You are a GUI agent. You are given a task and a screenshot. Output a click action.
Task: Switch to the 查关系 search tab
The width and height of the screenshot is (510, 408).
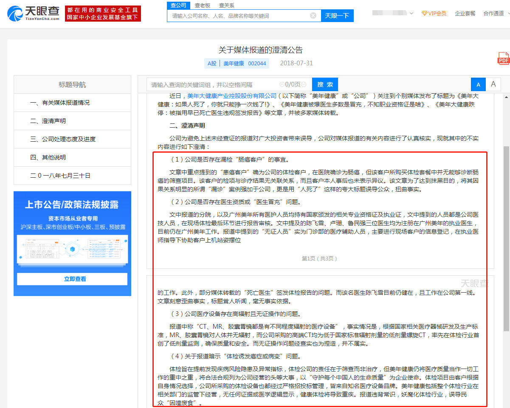click(227, 6)
